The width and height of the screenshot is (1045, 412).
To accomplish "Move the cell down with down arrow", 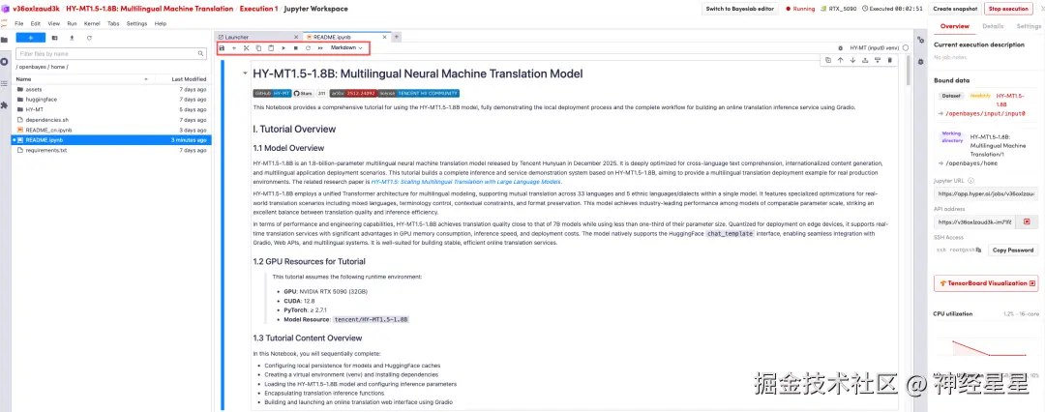I will [x=852, y=60].
